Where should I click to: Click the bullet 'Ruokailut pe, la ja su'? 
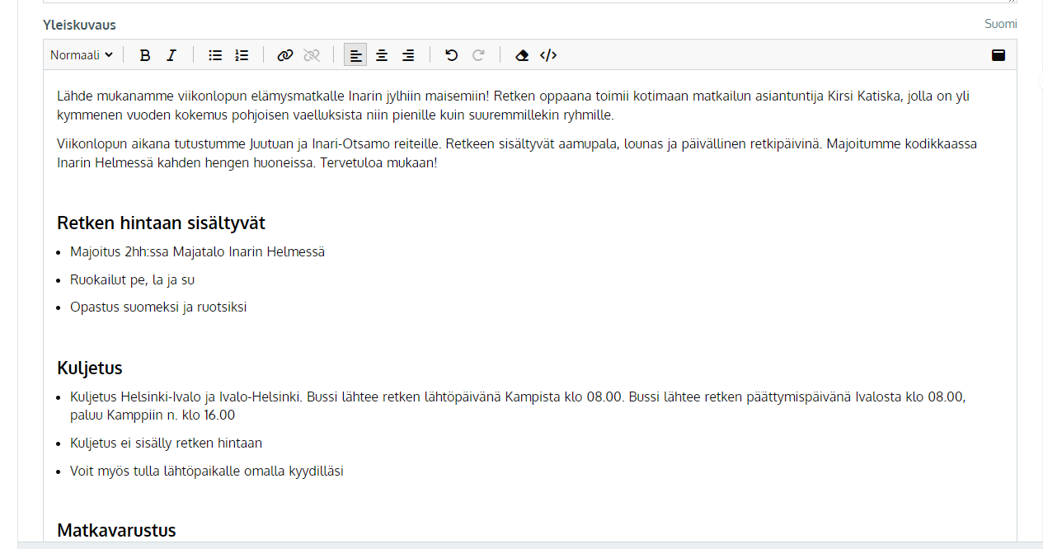tap(132, 279)
